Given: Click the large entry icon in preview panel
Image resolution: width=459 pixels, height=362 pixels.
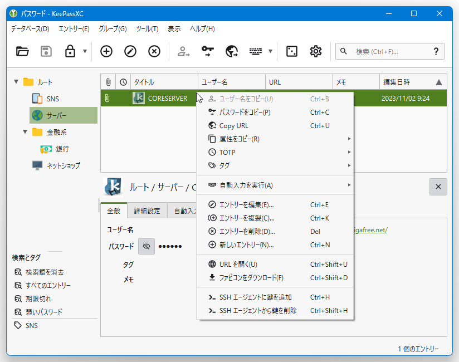Looking at the screenshot, I should [113, 187].
